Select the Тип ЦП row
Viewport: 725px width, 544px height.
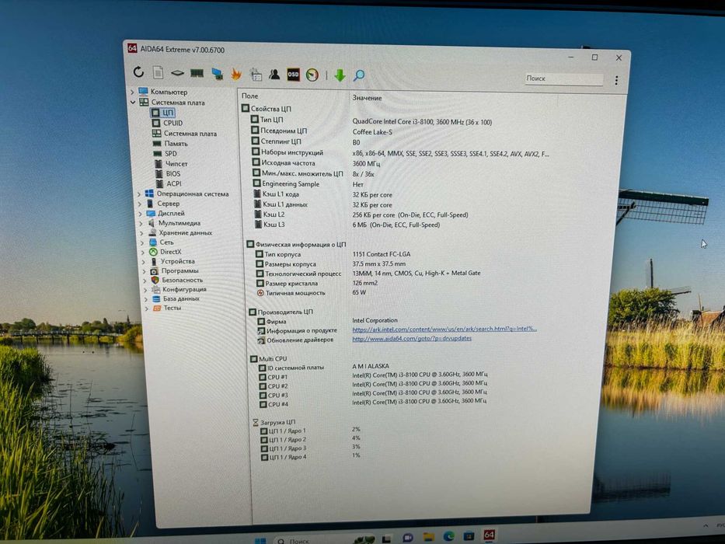point(371,120)
